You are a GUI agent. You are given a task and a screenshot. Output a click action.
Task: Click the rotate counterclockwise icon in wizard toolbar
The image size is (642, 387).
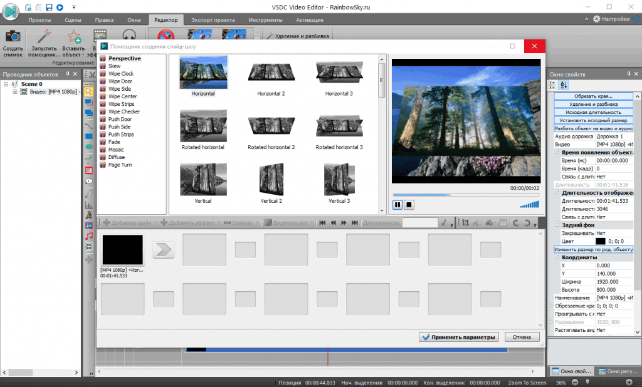(516, 222)
